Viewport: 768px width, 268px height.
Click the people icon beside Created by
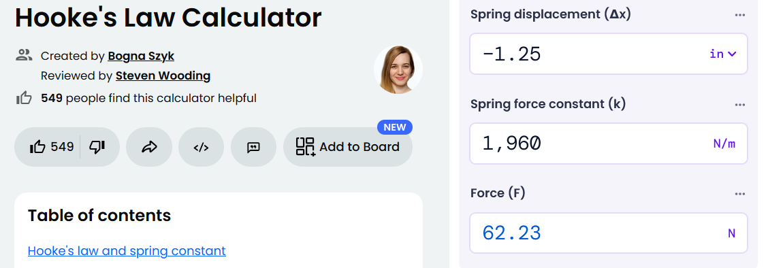[24, 55]
